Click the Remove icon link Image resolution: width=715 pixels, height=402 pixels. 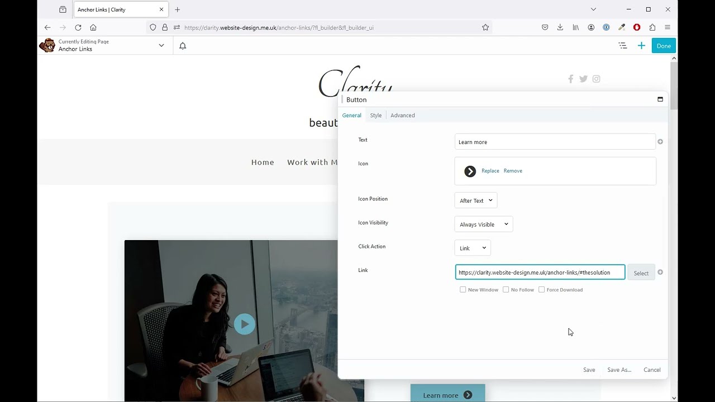pos(513,171)
